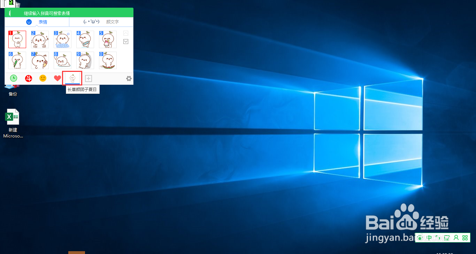Toggle 中 Chinese/English input mode
Screen dimensions: 476x254
(429, 238)
